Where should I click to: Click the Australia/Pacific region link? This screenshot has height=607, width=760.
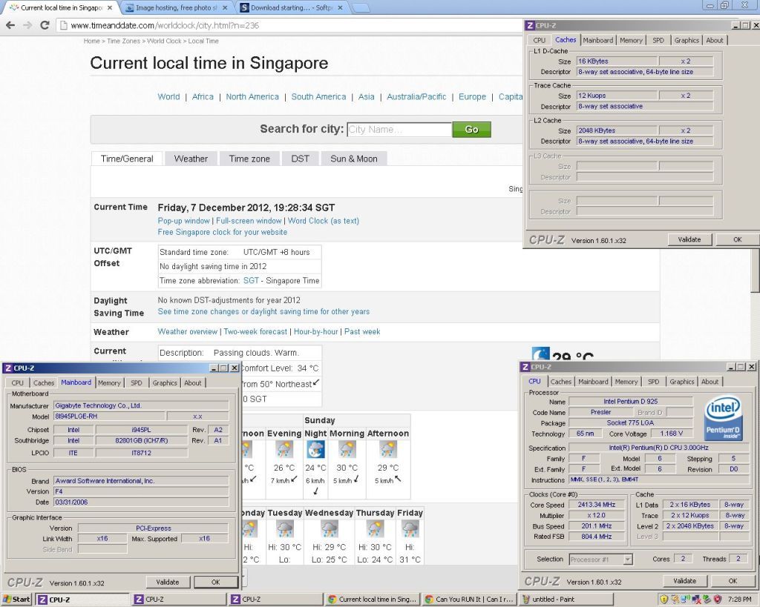tap(416, 97)
